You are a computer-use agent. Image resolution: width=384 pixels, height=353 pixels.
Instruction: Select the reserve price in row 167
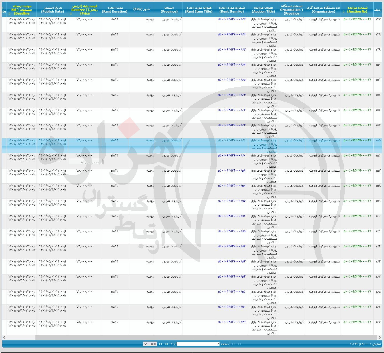pyautogui.click(x=85, y=322)
